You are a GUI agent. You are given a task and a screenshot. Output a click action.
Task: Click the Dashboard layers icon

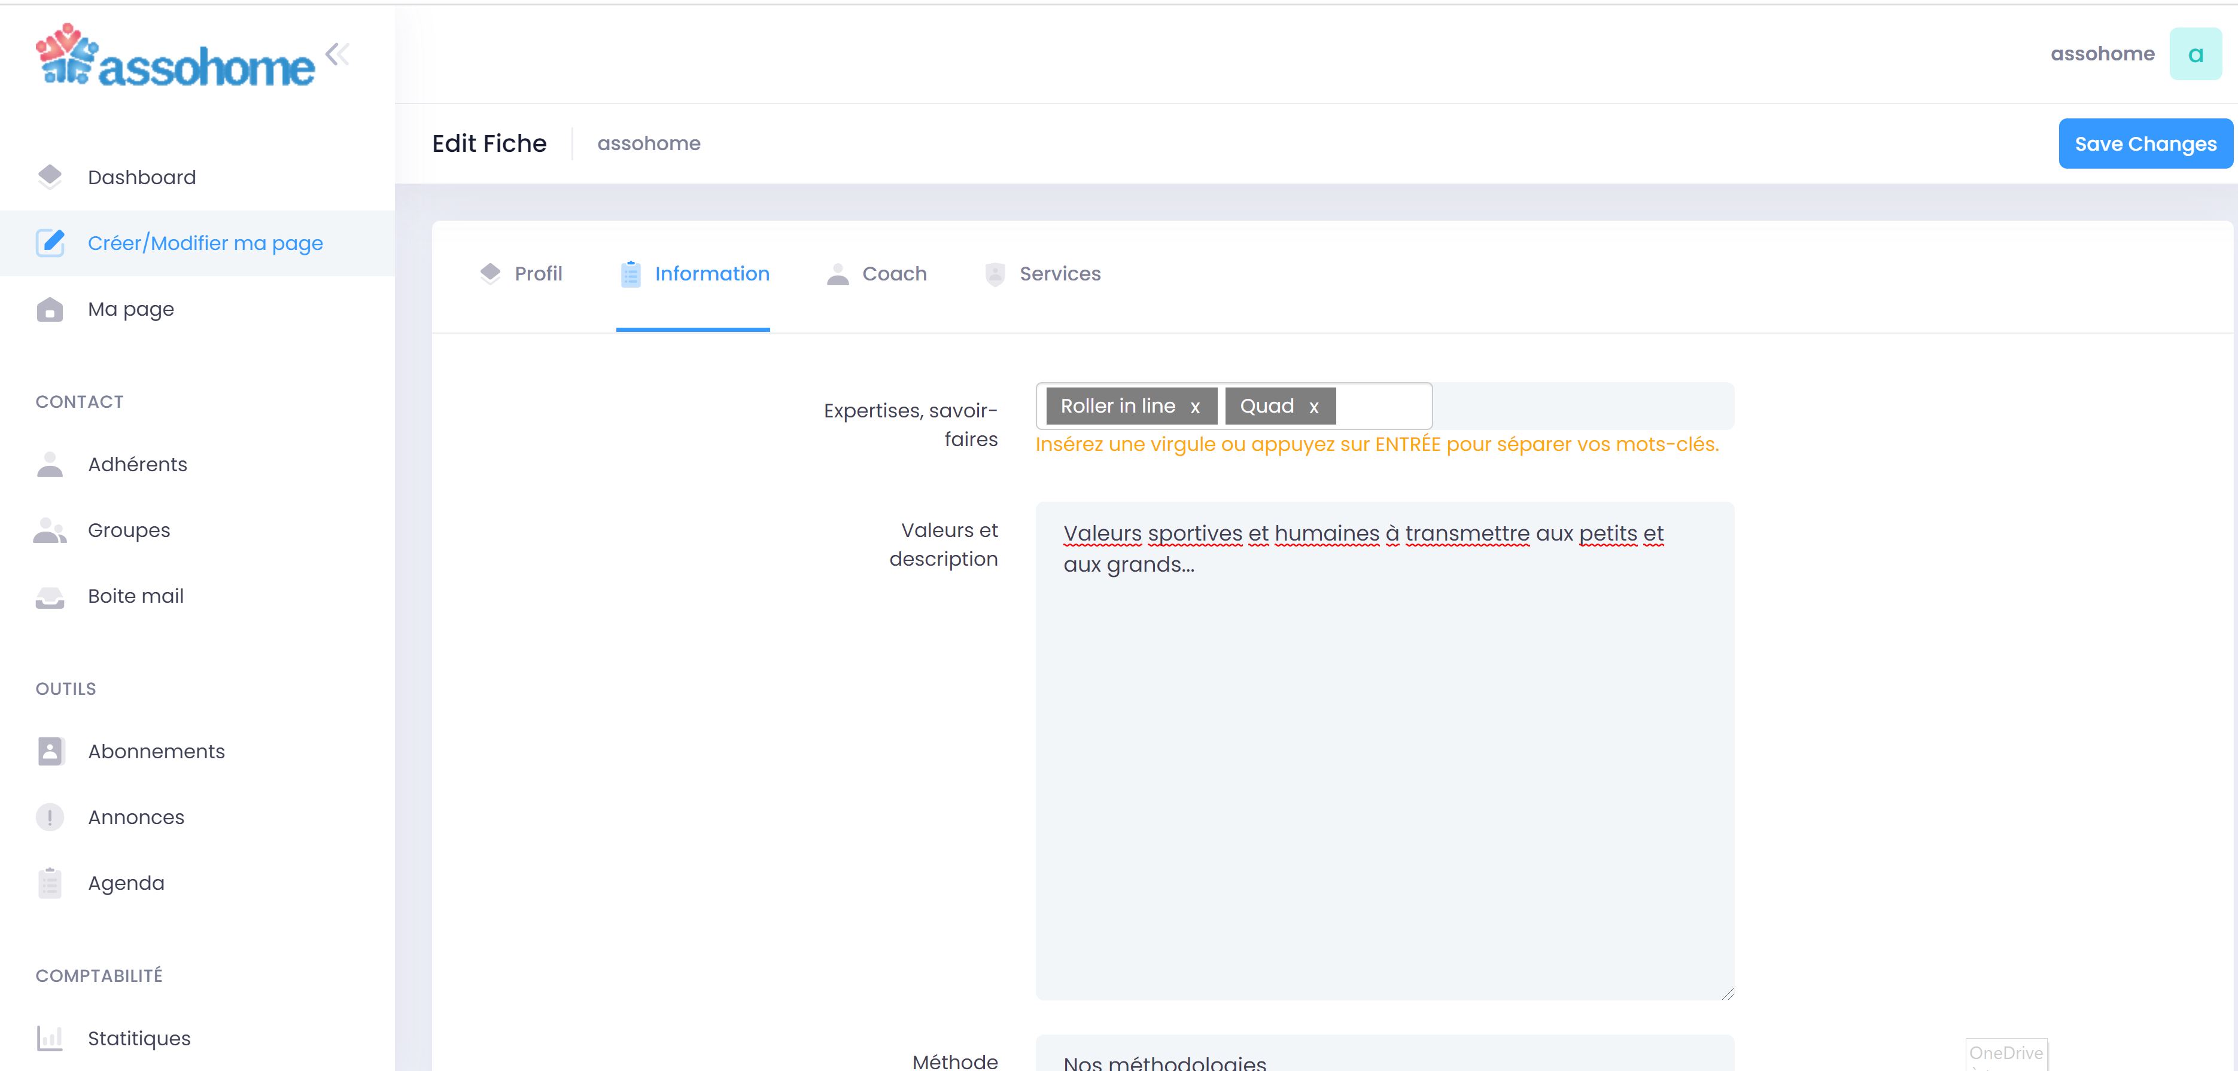coord(50,177)
